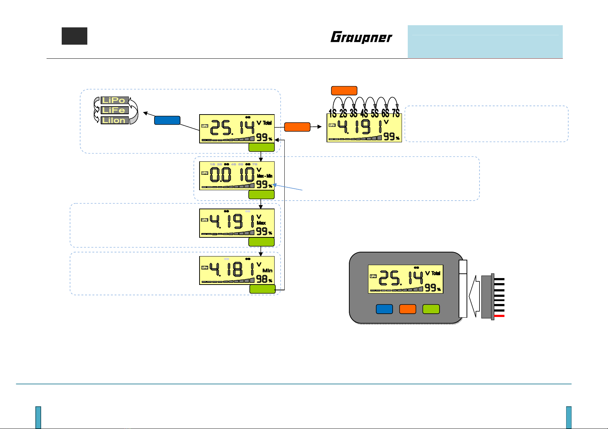Select the LiFe battery type label
Viewport: 608px width, 429px height.
115,110
